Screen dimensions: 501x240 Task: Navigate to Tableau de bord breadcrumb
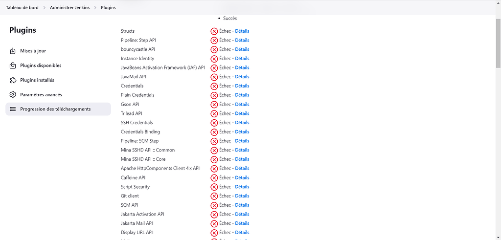pyautogui.click(x=22, y=7)
